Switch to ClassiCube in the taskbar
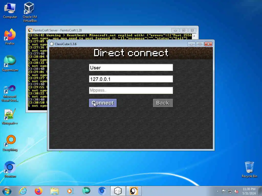Viewport: 262px width, 196px height. [x=118, y=191]
